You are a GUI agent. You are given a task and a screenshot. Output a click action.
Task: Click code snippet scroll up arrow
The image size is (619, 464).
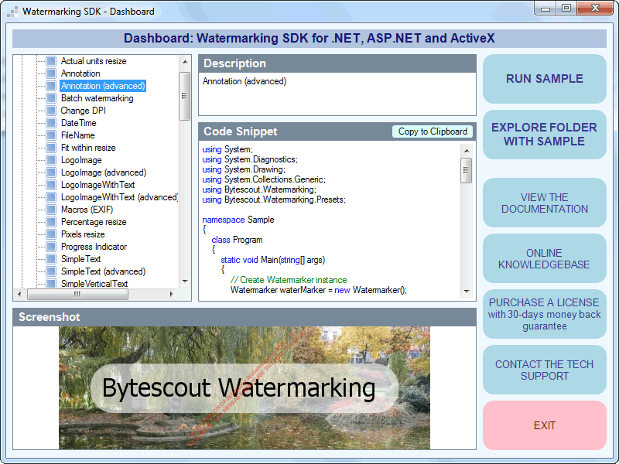point(467,151)
